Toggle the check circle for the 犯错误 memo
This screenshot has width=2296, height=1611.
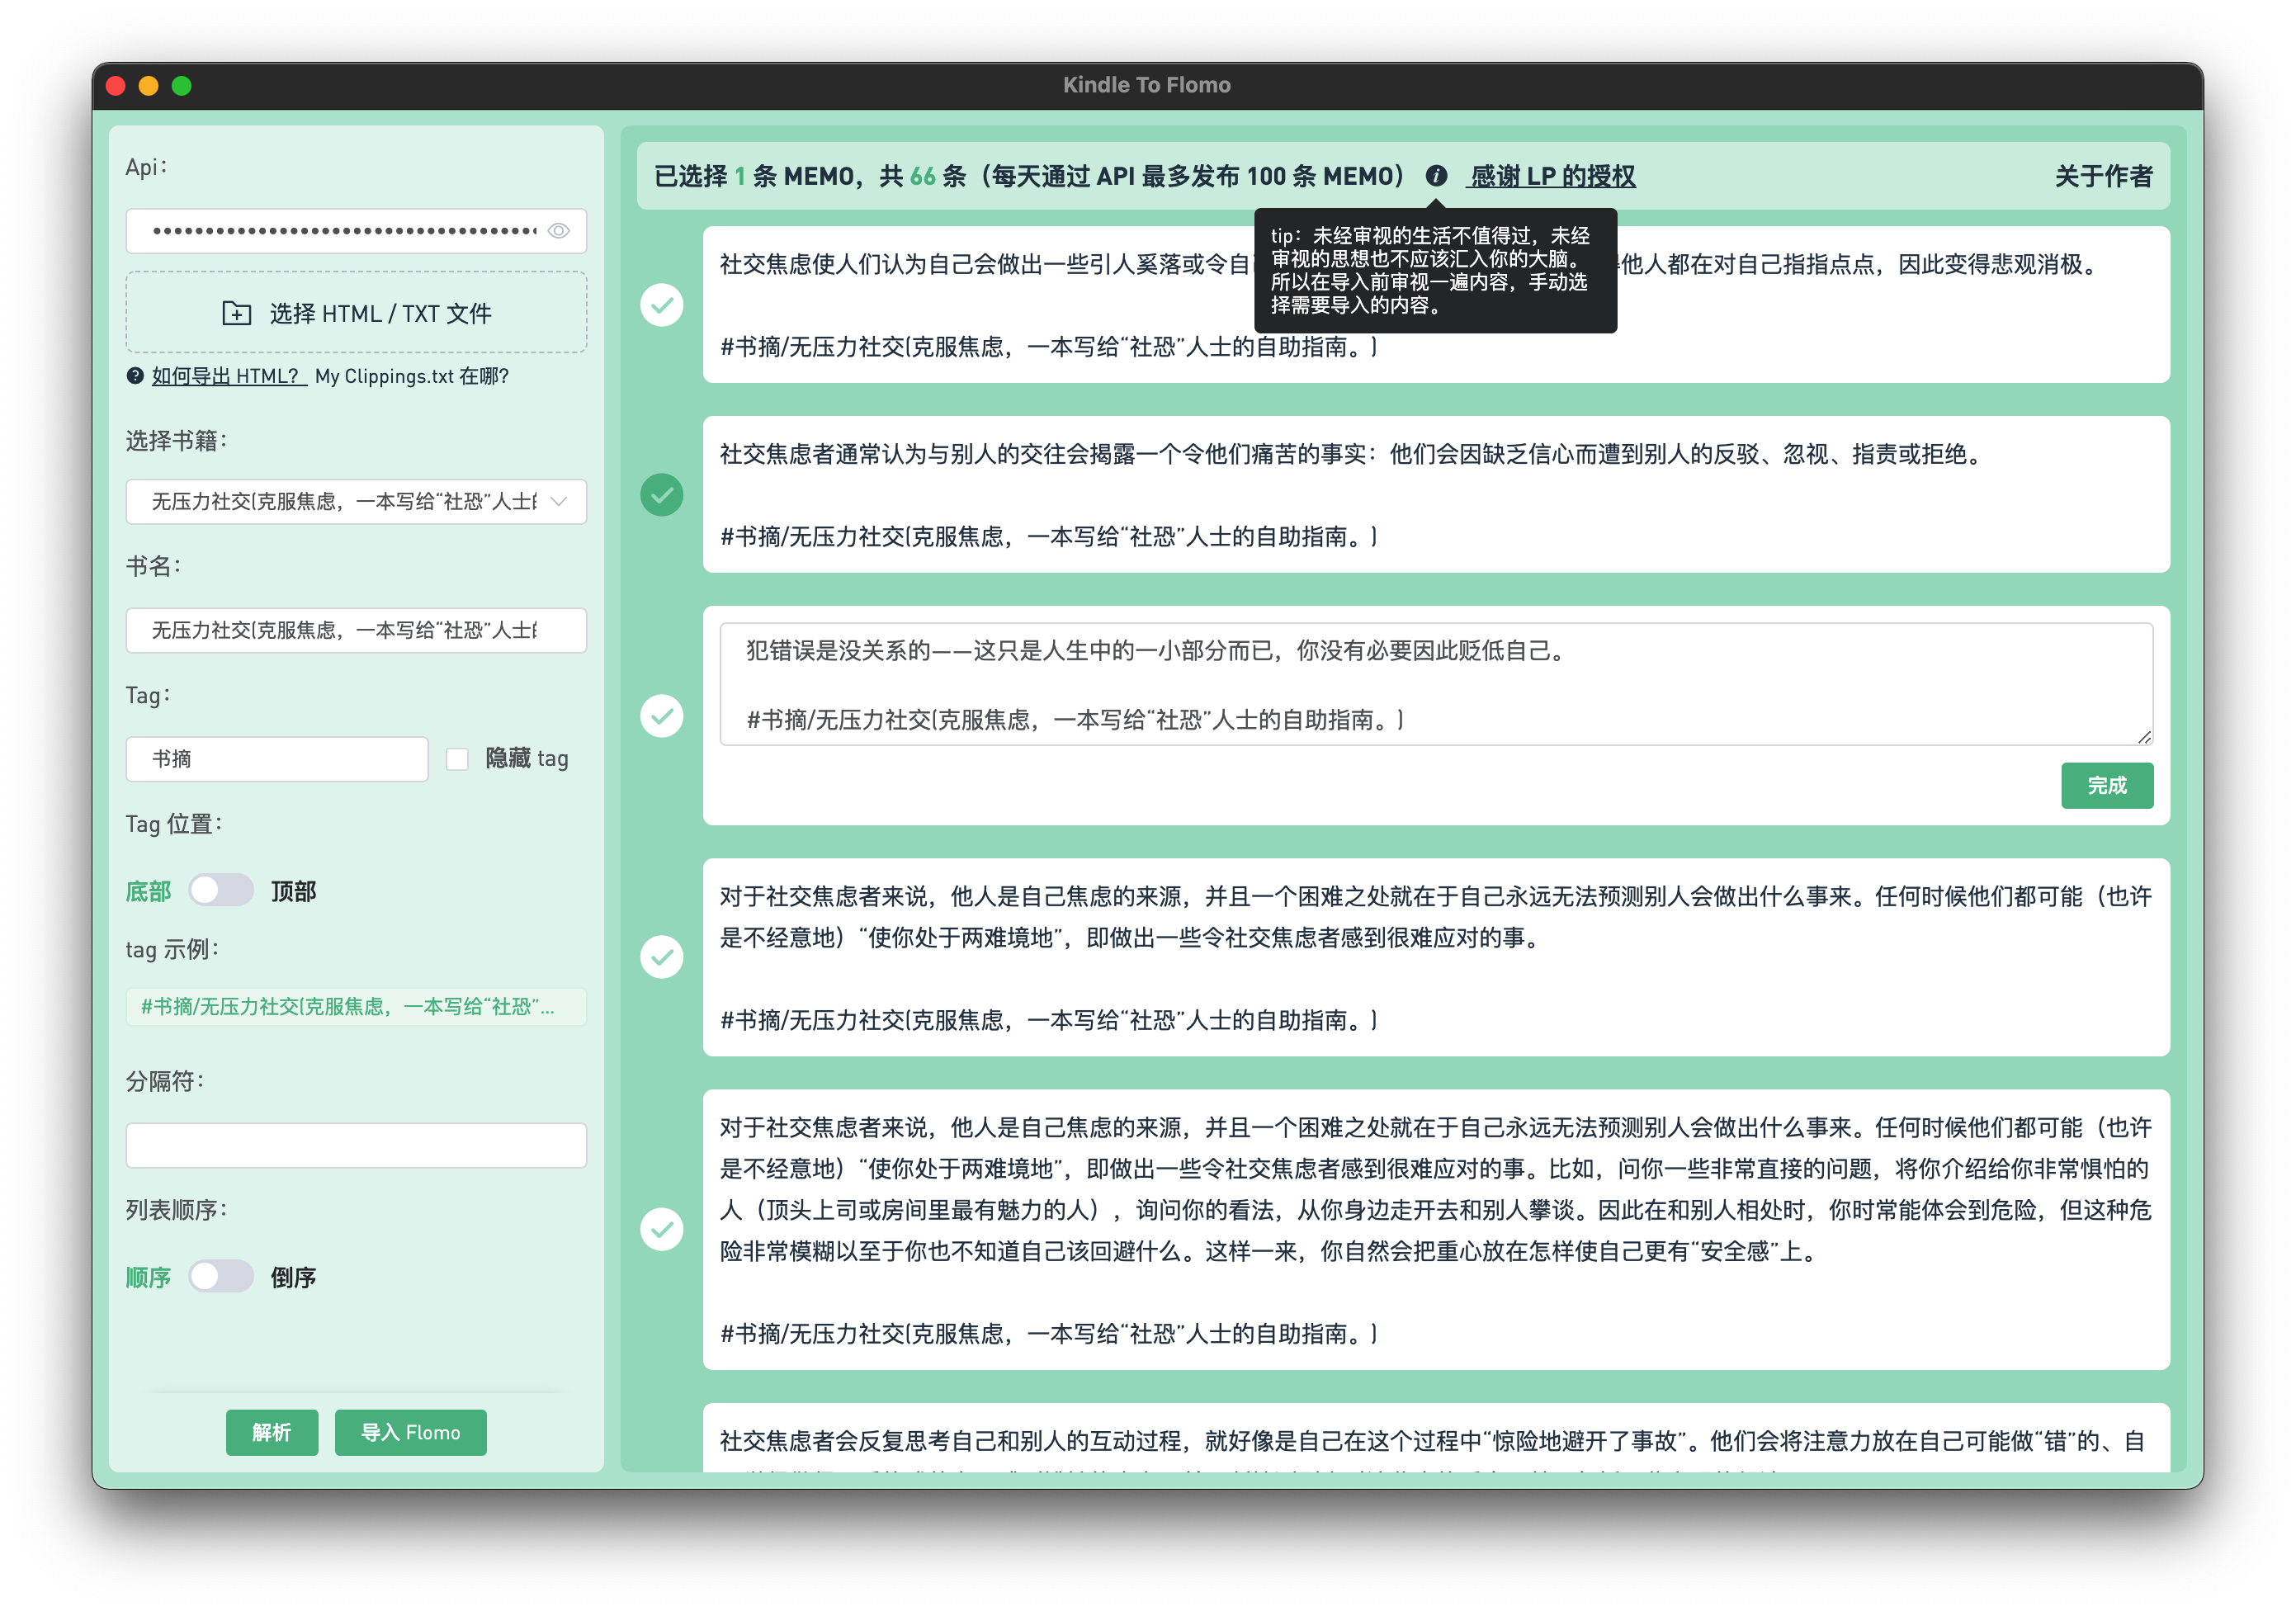[x=662, y=716]
